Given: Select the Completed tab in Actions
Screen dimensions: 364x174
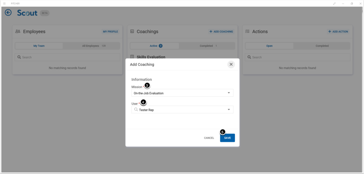Looking at the screenshot, I should 322,46.
